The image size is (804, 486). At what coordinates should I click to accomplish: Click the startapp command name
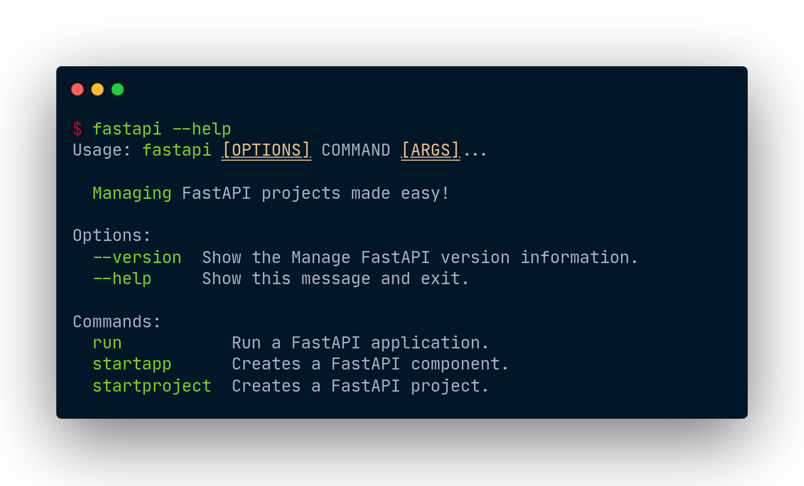132,364
